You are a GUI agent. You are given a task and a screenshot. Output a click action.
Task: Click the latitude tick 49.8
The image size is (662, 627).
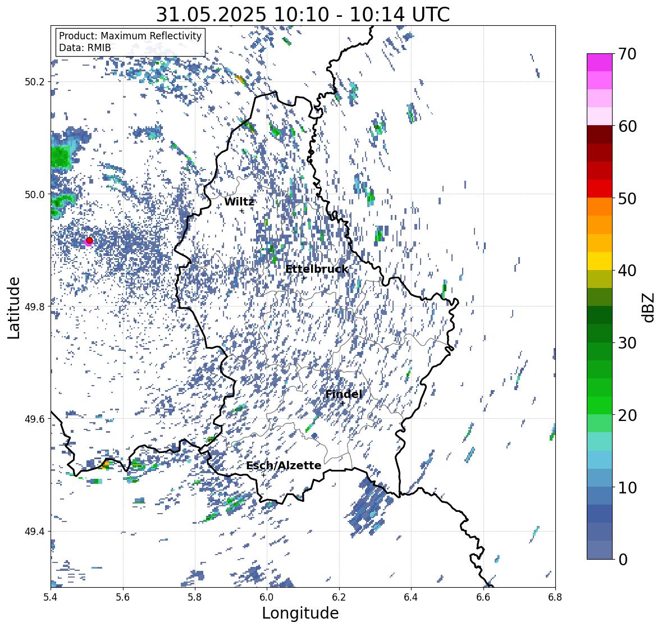click(35, 306)
